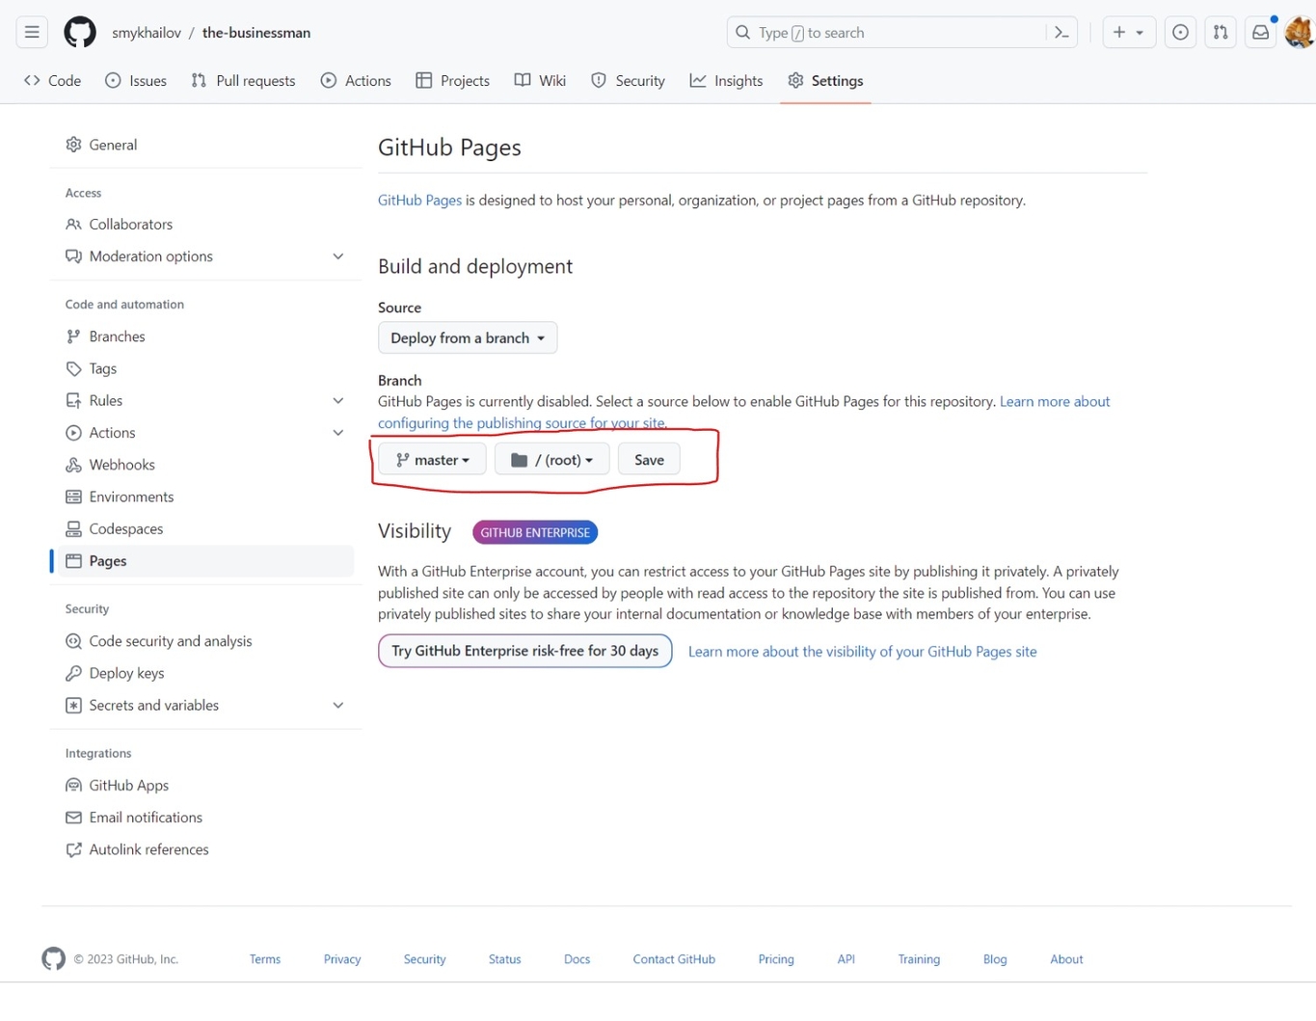This screenshot has width=1316, height=1021.
Task: Open the / (root) folder dropdown
Action: [551, 460]
